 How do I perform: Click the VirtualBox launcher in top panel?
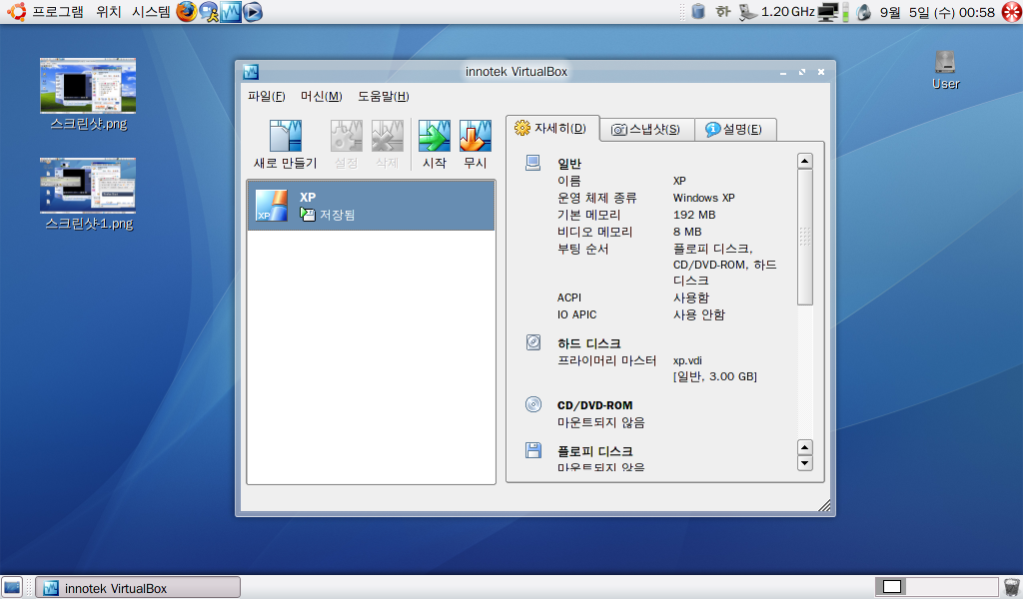pos(231,12)
